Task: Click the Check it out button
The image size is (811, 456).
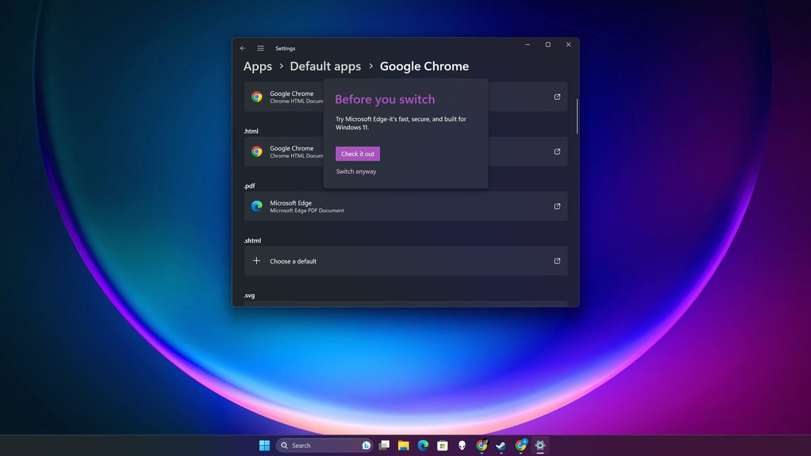Action: click(357, 153)
